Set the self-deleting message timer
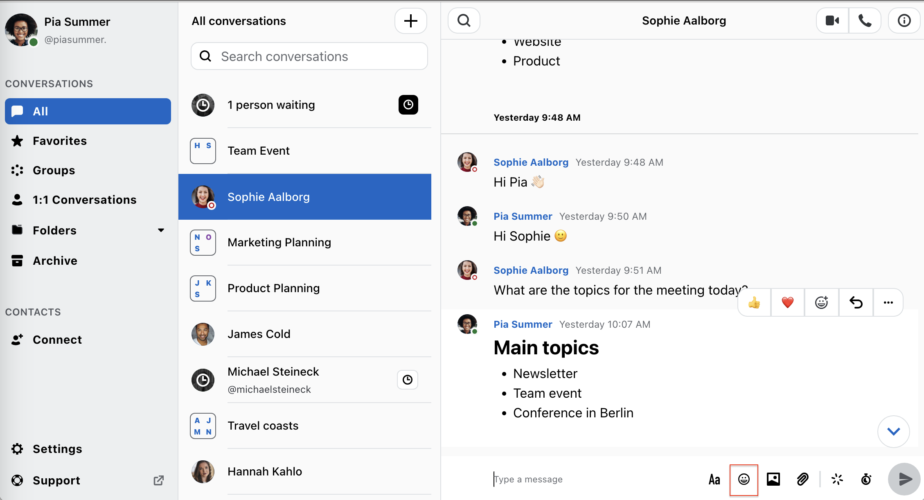This screenshot has width=924, height=500. [866, 479]
